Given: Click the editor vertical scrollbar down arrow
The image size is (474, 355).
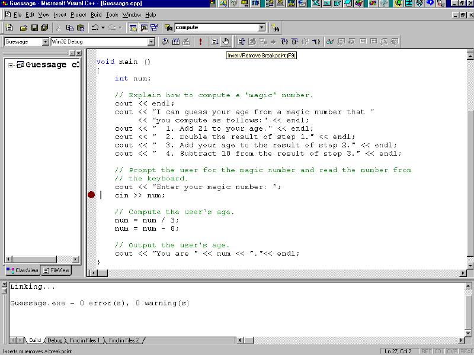Looking at the screenshot, I should pos(470,266).
